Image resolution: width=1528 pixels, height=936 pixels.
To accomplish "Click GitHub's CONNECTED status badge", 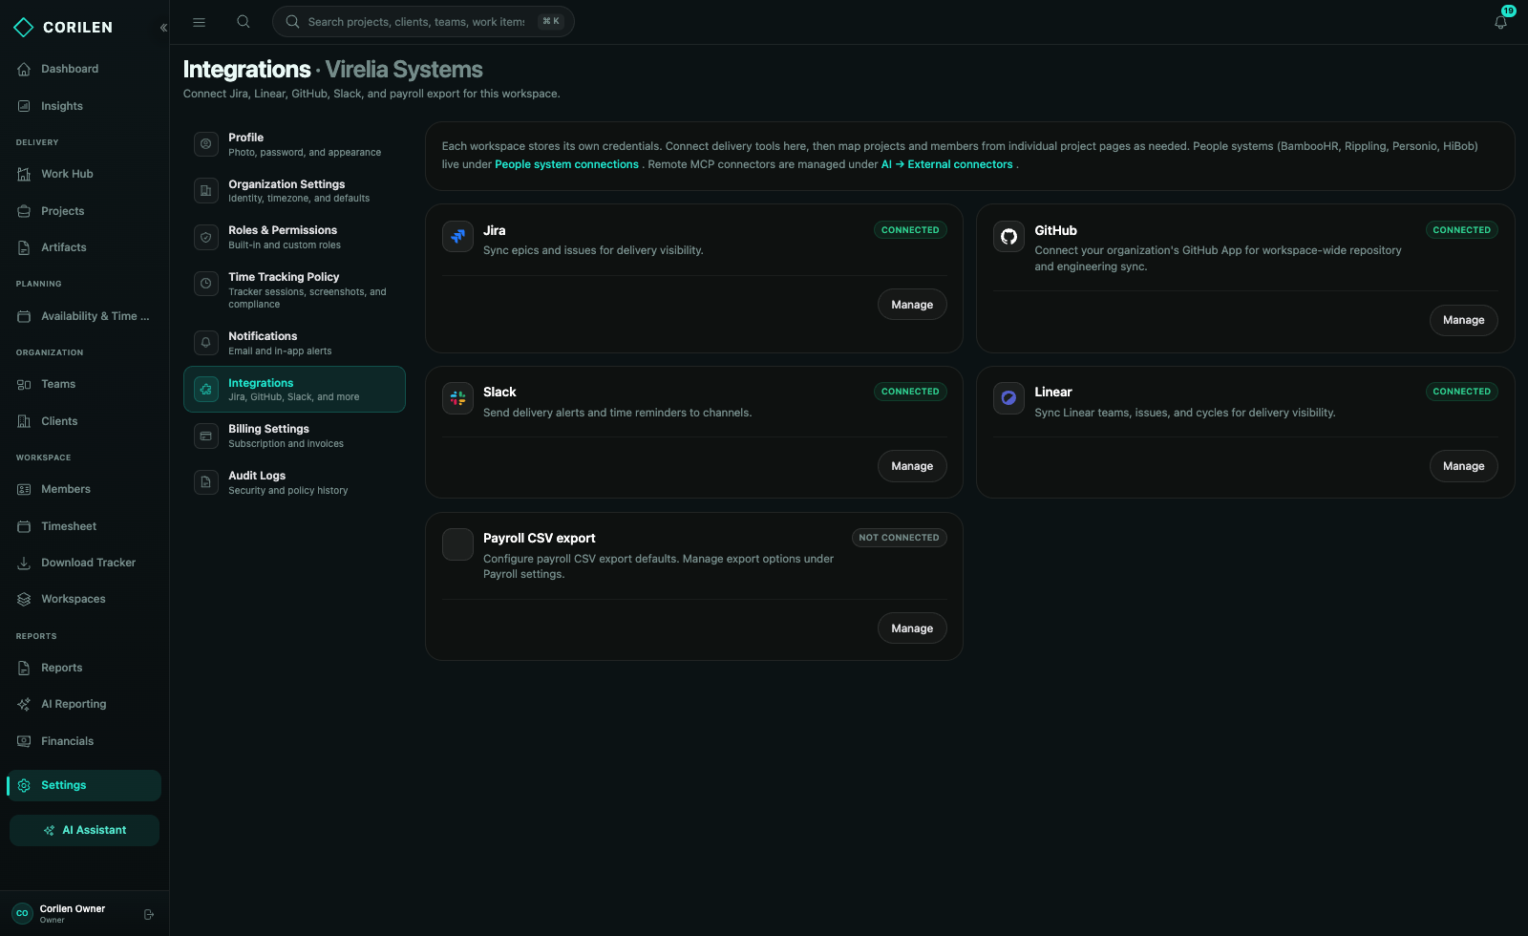I will [1461, 230].
